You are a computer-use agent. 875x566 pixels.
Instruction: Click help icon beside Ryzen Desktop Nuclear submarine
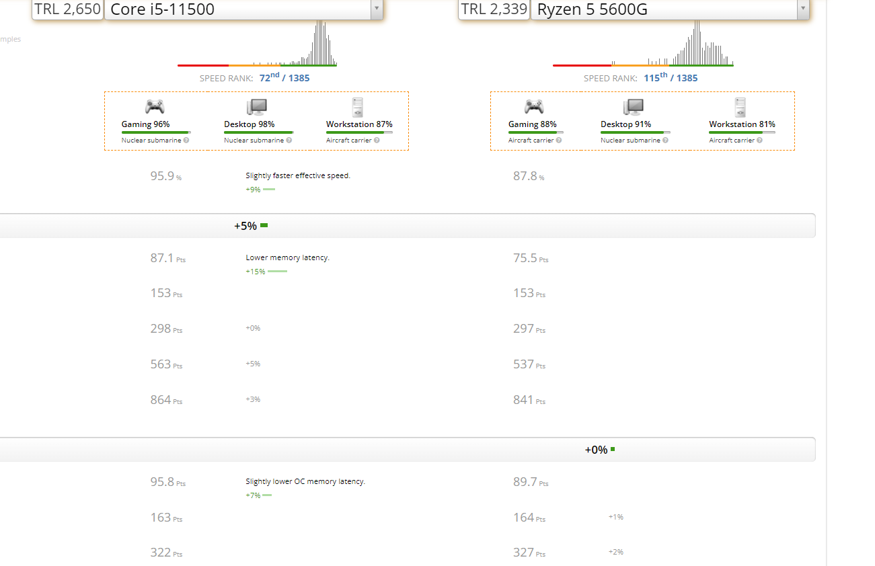[x=666, y=140]
